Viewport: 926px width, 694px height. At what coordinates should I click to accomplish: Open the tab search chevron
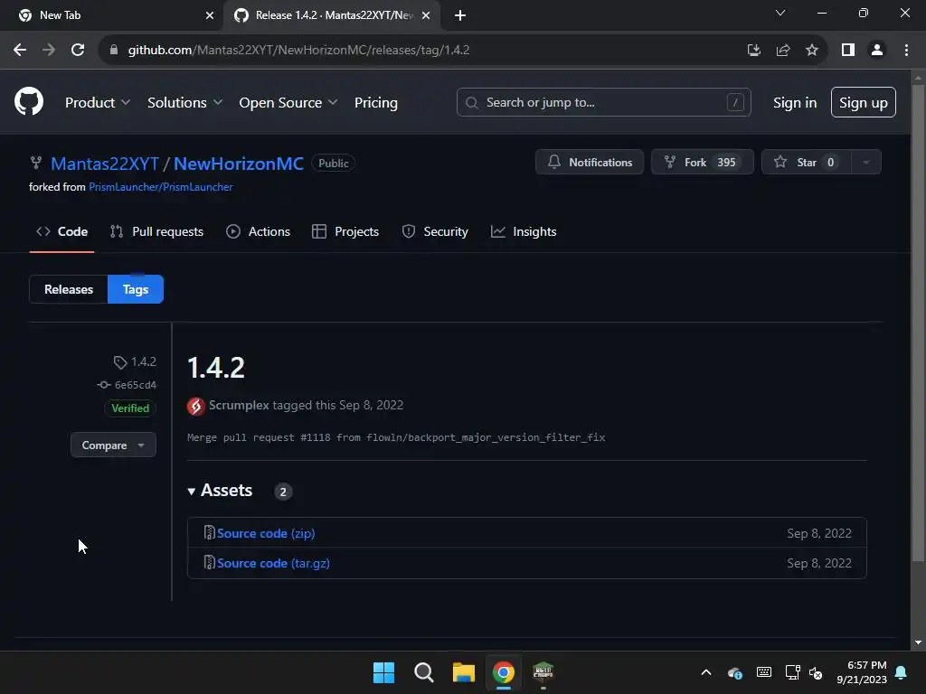(x=780, y=13)
